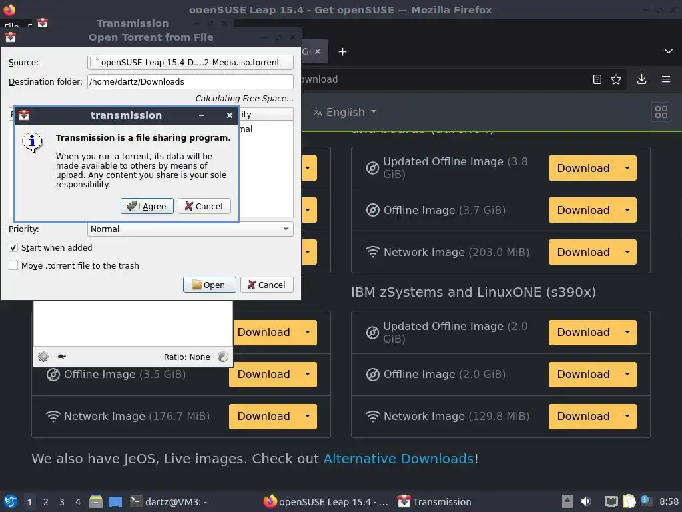The width and height of the screenshot is (682, 512).
Task: List all Firefox tabs chevron
Action: pyautogui.click(x=669, y=51)
